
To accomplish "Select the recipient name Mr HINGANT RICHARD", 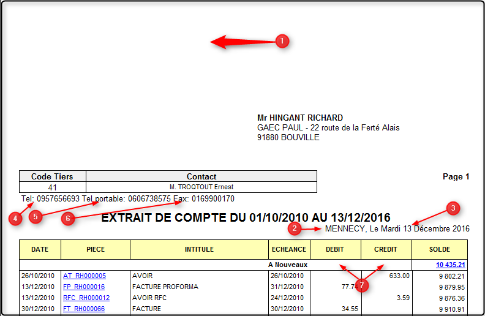I will 300,118.
